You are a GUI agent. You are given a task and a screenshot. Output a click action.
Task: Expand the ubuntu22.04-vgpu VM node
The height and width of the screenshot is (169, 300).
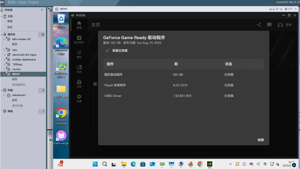coord(5,55)
